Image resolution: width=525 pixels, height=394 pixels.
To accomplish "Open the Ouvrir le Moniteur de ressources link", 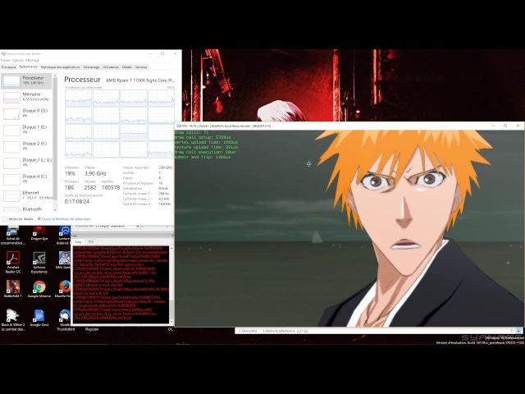I will coord(66,219).
